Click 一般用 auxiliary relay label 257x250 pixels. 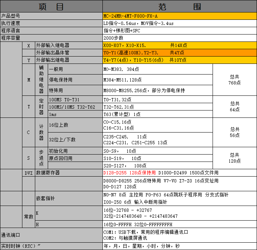75,69
